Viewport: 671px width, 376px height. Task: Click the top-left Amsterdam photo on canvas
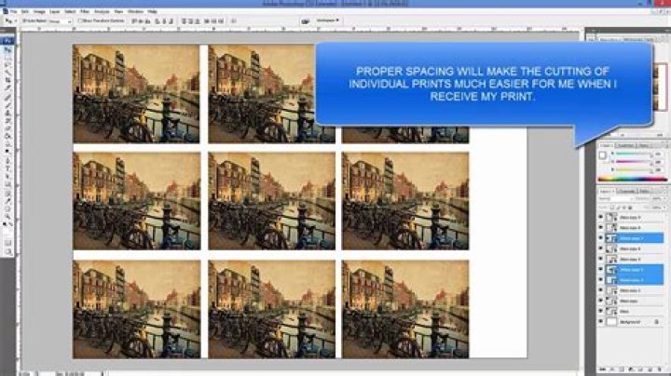pos(136,93)
